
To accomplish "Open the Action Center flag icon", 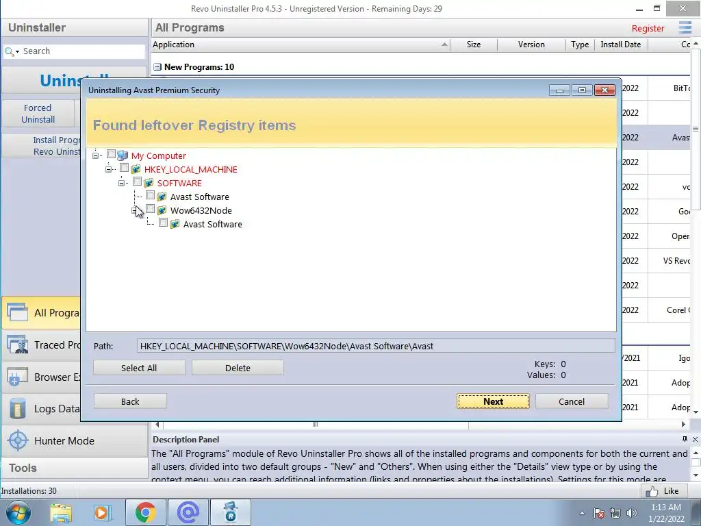I will pos(599,513).
